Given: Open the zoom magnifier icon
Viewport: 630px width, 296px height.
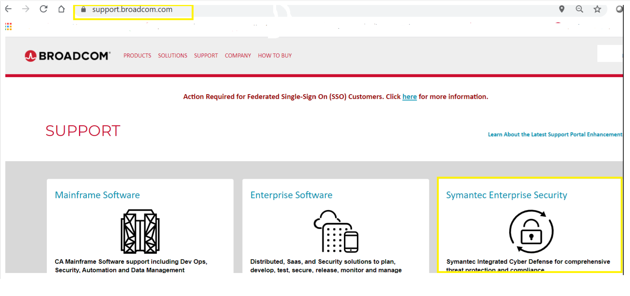Looking at the screenshot, I should coord(579,9).
